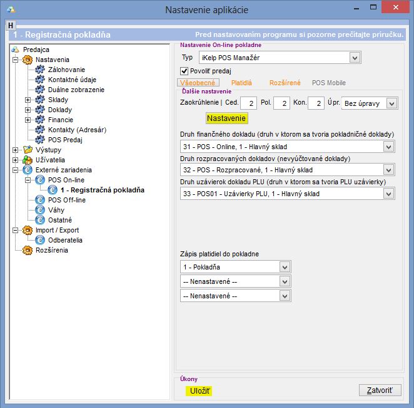Select the Kontaktné údaje gear icon
The width and height of the screenshot is (414, 408).
click(41, 80)
